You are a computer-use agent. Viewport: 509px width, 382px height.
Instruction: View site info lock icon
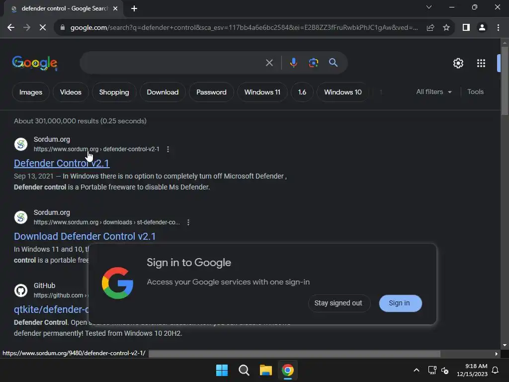[63, 28]
